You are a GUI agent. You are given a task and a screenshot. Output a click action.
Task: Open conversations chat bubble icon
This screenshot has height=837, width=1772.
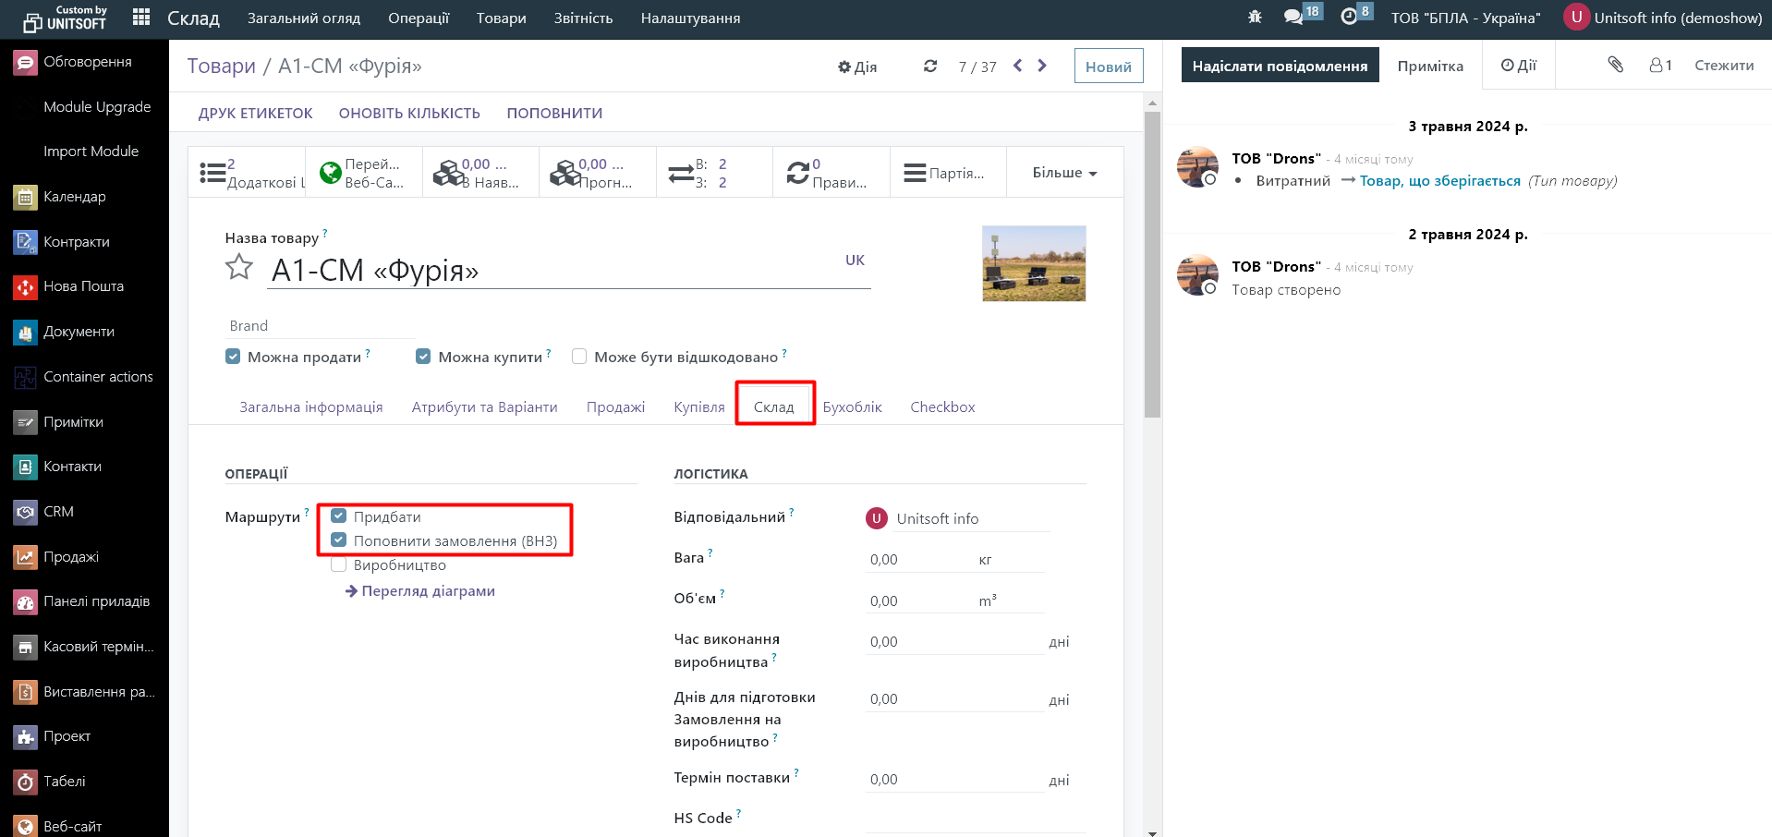(1293, 18)
